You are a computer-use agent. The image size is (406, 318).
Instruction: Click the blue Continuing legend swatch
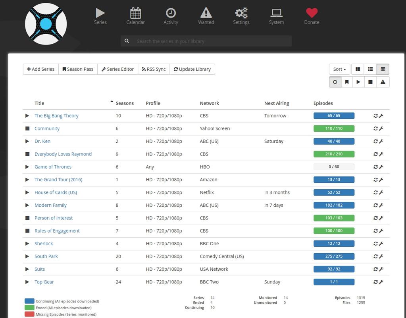[29, 301]
